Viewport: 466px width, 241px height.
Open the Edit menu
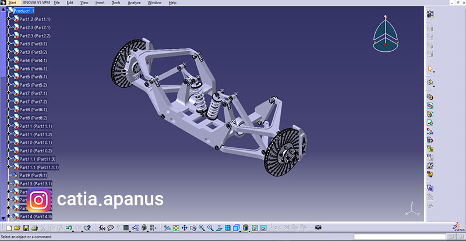pos(70,3)
